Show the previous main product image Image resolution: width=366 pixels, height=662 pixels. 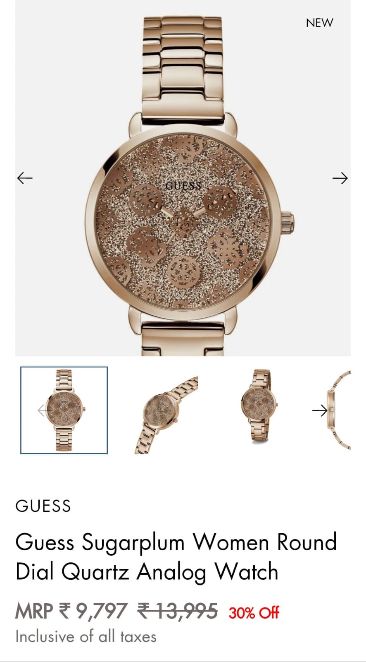(x=25, y=178)
